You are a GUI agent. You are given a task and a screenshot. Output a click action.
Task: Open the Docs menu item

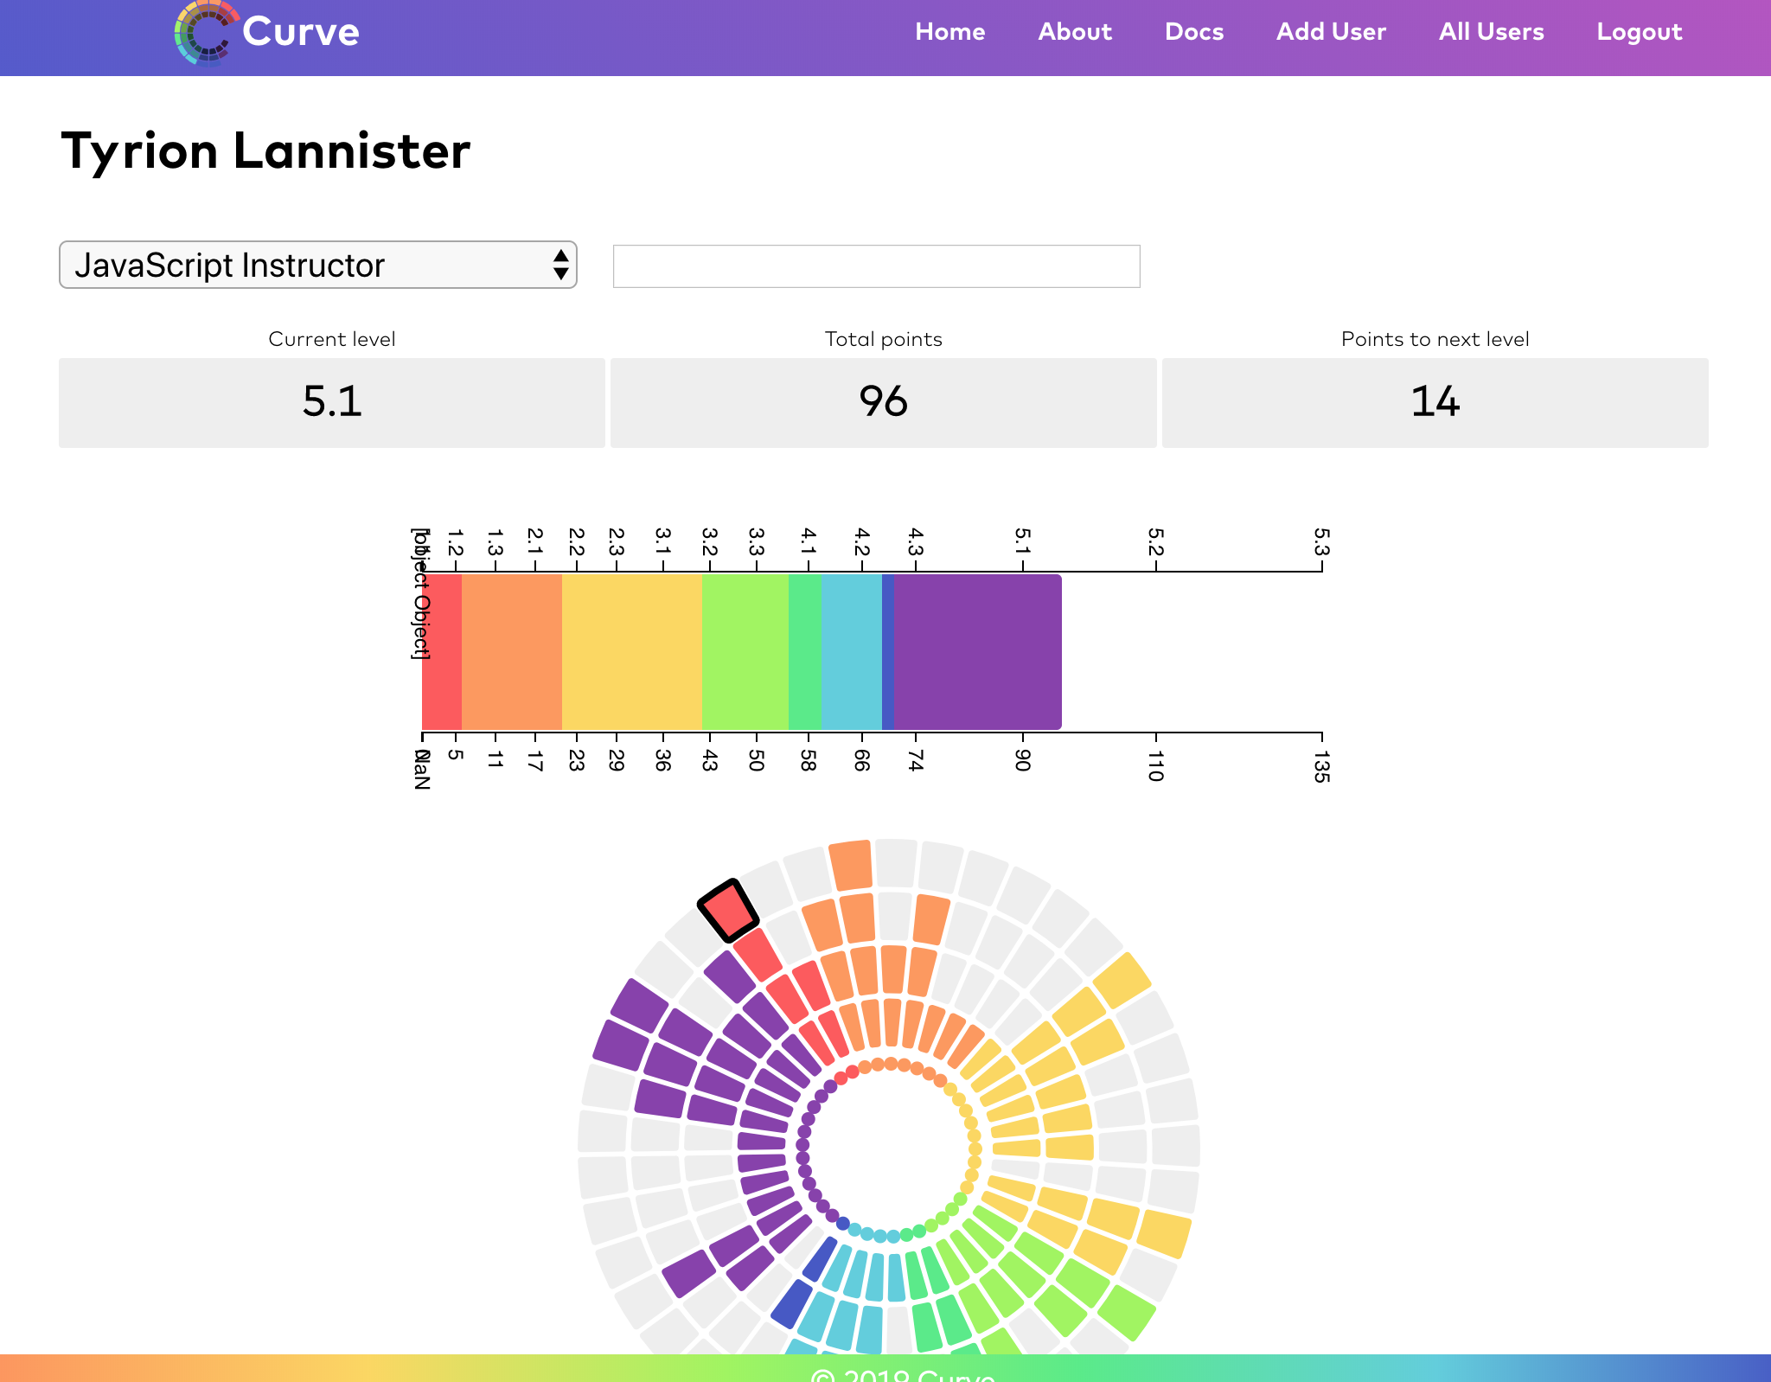tap(1194, 32)
